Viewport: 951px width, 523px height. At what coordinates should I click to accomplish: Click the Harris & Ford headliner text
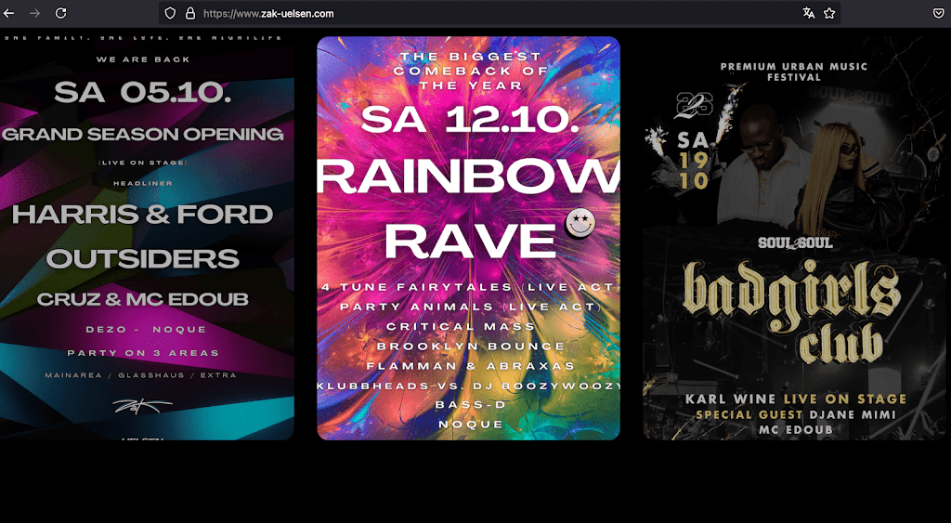click(x=142, y=215)
